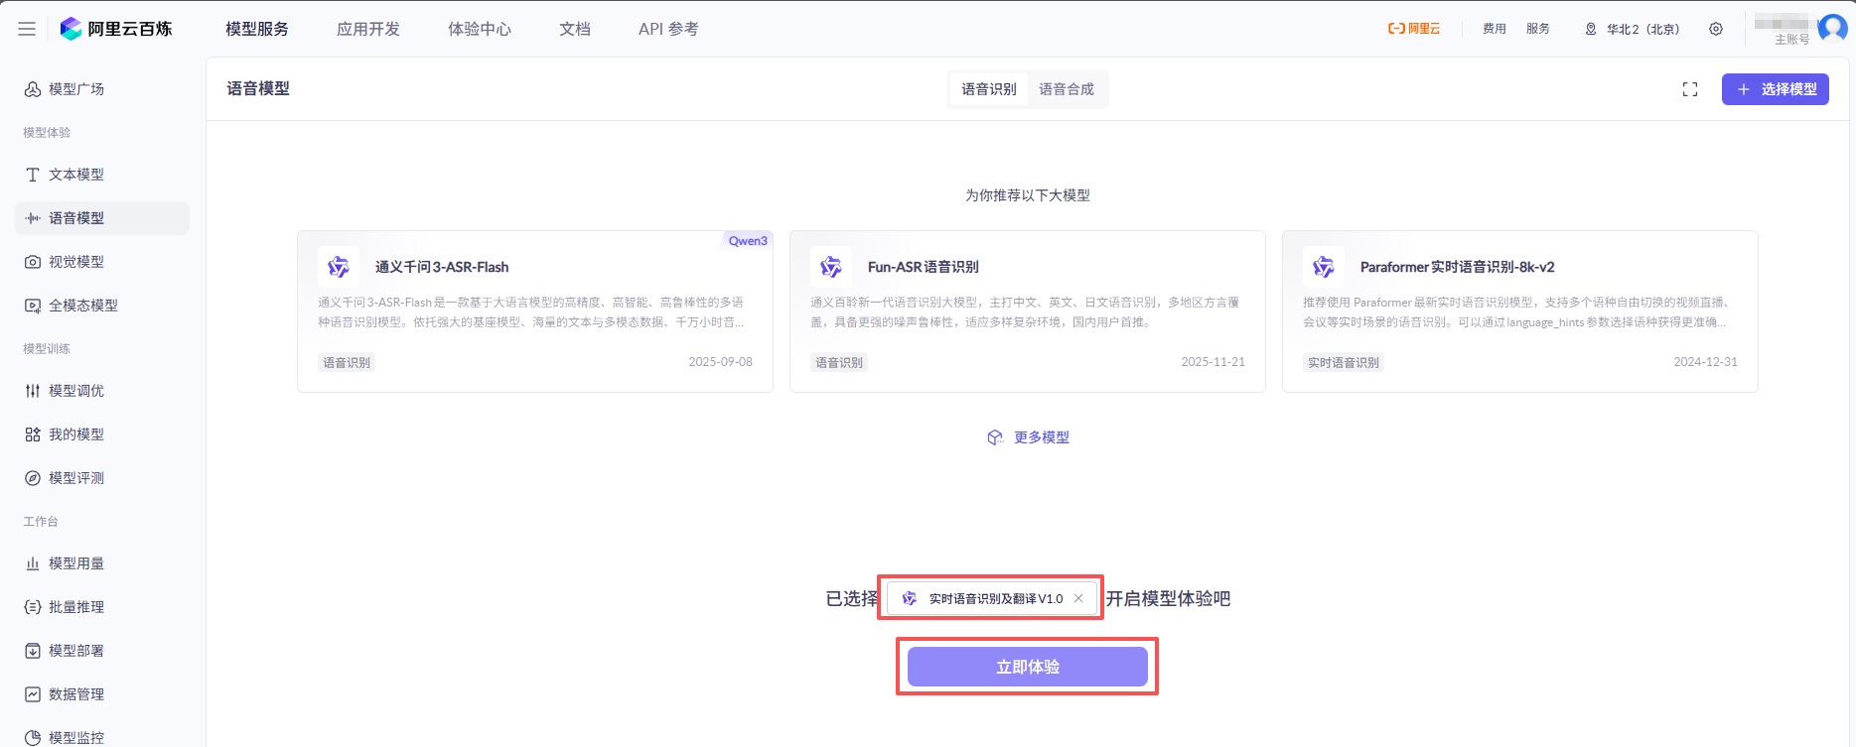The image size is (1856, 747).
Task: Select 语音模型 in the sidebar
Action: coord(101,218)
